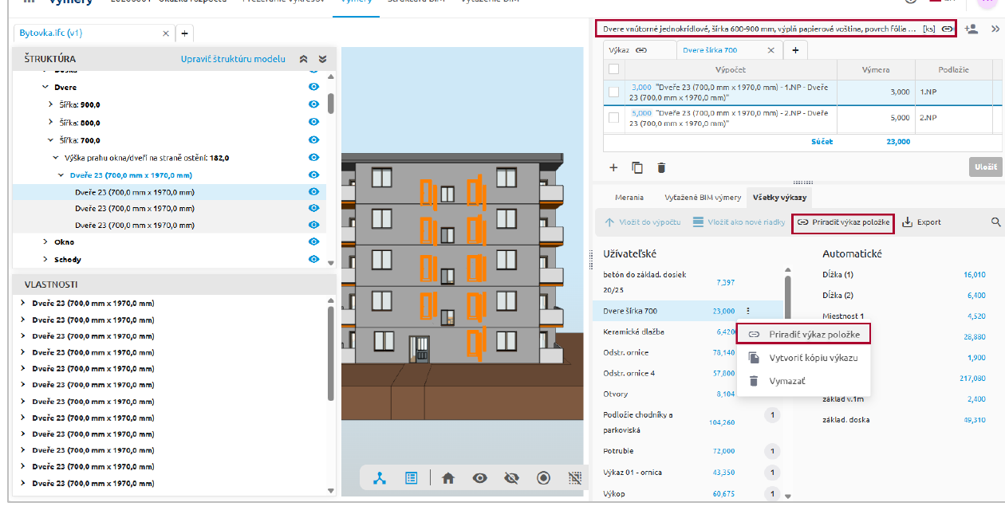Isolate selection with the circle target icon
1005x518 pixels.
[x=543, y=478]
